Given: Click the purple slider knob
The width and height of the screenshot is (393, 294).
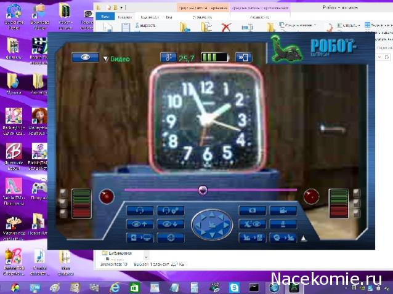Looking at the screenshot, I should (x=203, y=190).
